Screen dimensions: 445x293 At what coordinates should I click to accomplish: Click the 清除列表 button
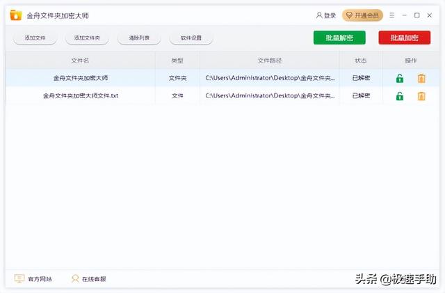(x=139, y=38)
